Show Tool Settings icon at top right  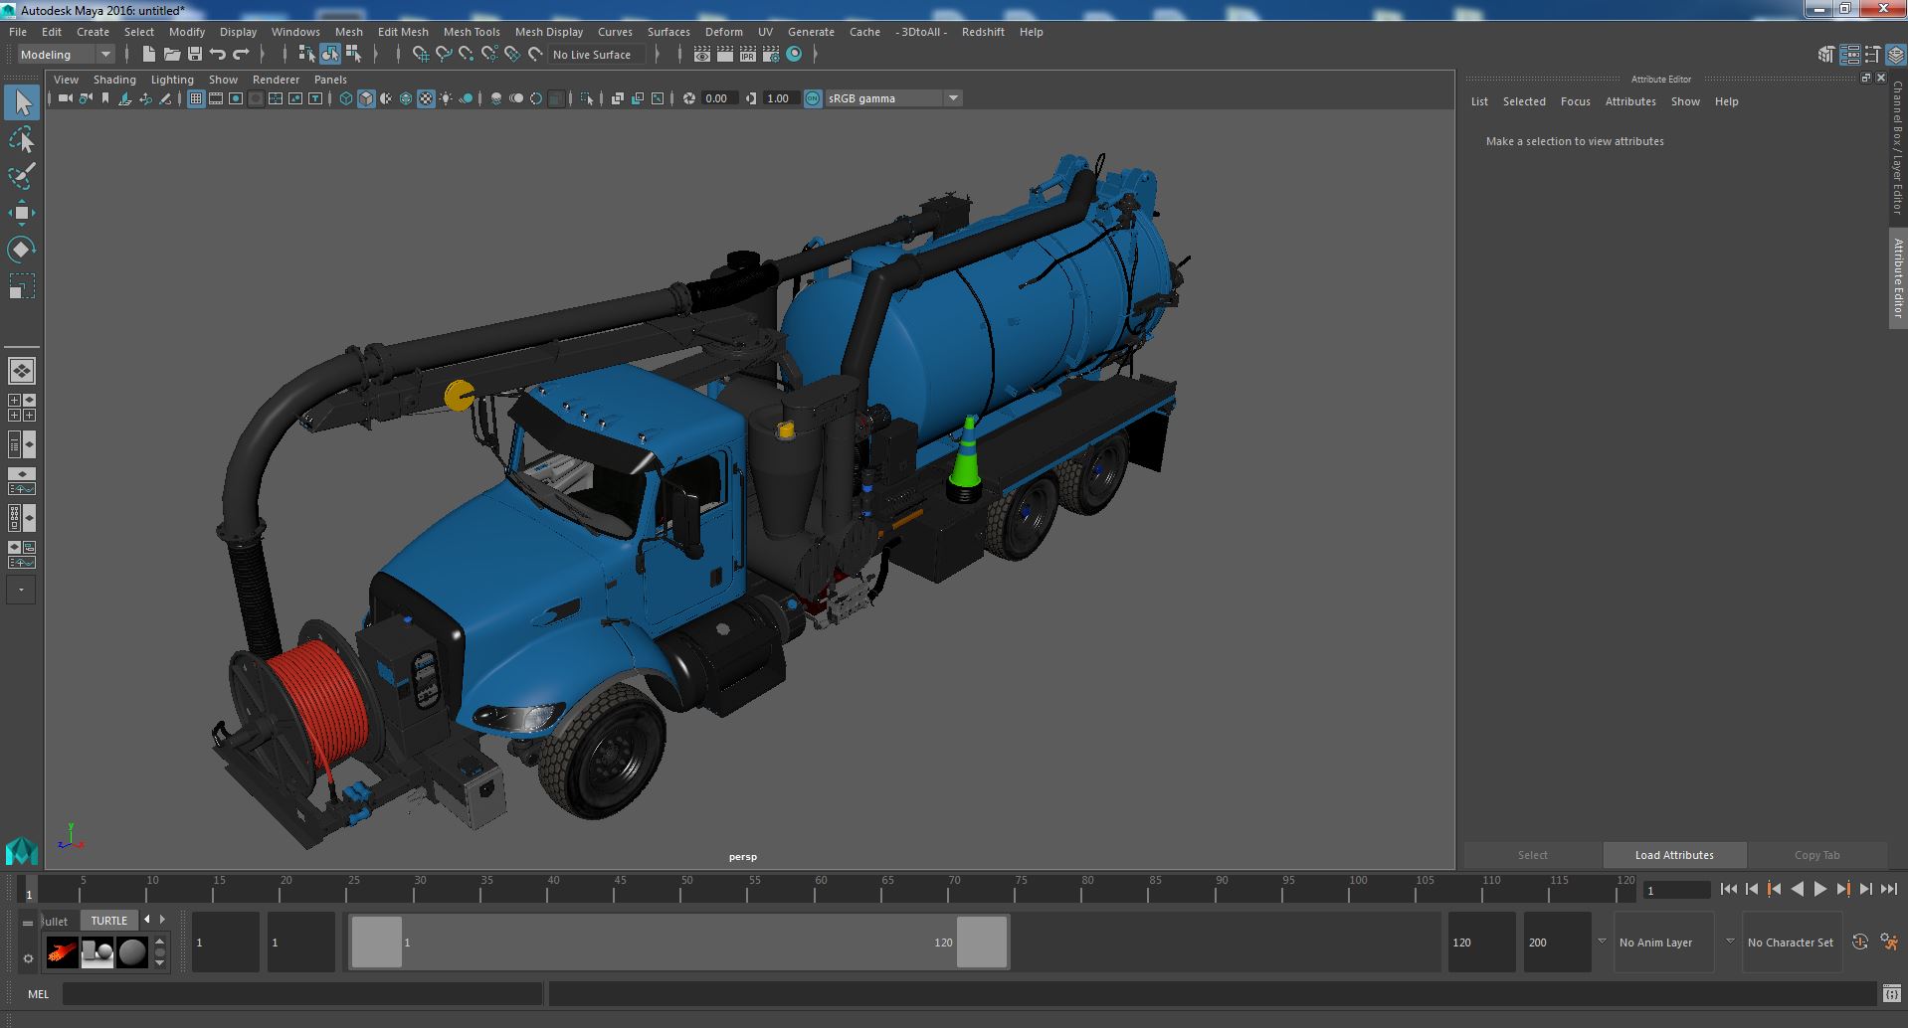1873,55
